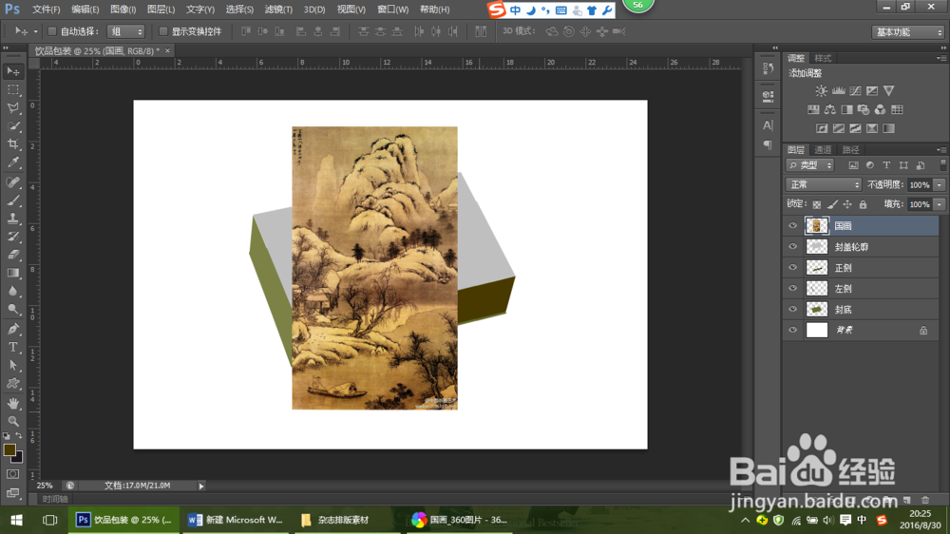Expand the status bar info arrow
The width and height of the screenshot is (950, 534).
coord(201,486)
